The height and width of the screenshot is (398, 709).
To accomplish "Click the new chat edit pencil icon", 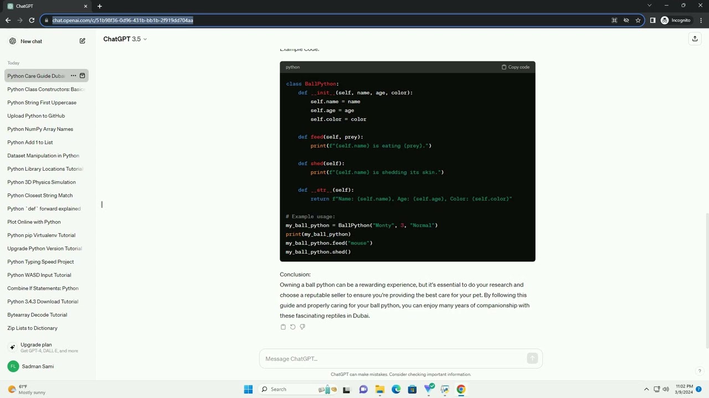I will [x=83, y=41].
